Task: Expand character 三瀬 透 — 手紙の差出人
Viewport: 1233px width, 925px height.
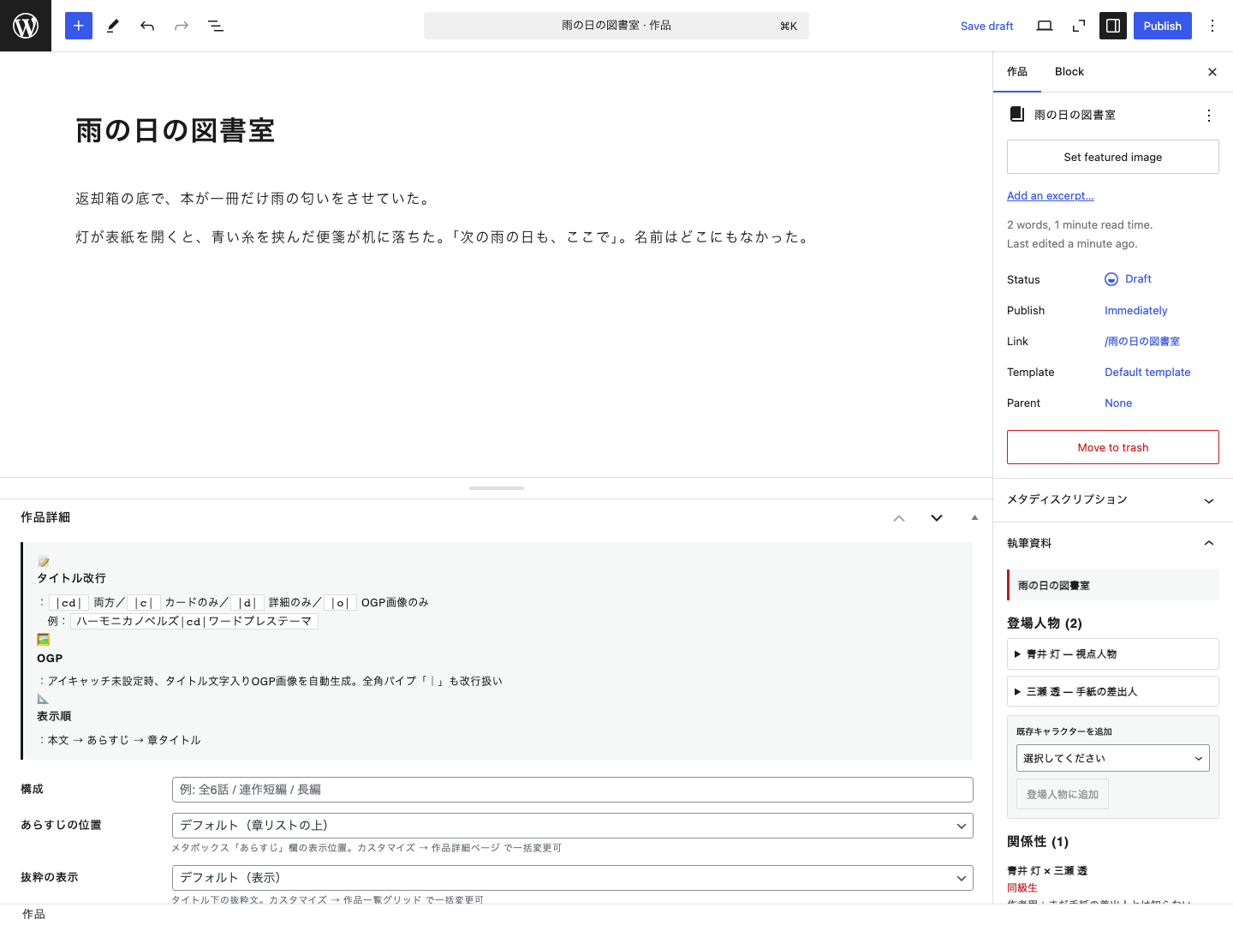Action: click(1113, 691)
